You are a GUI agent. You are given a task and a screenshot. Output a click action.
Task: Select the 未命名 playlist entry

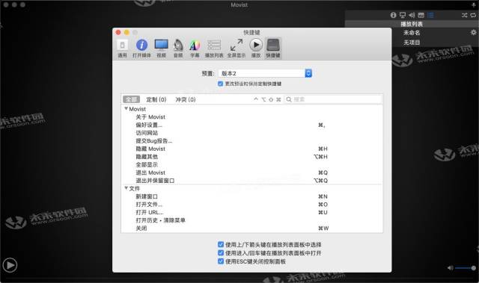[412, 33]
